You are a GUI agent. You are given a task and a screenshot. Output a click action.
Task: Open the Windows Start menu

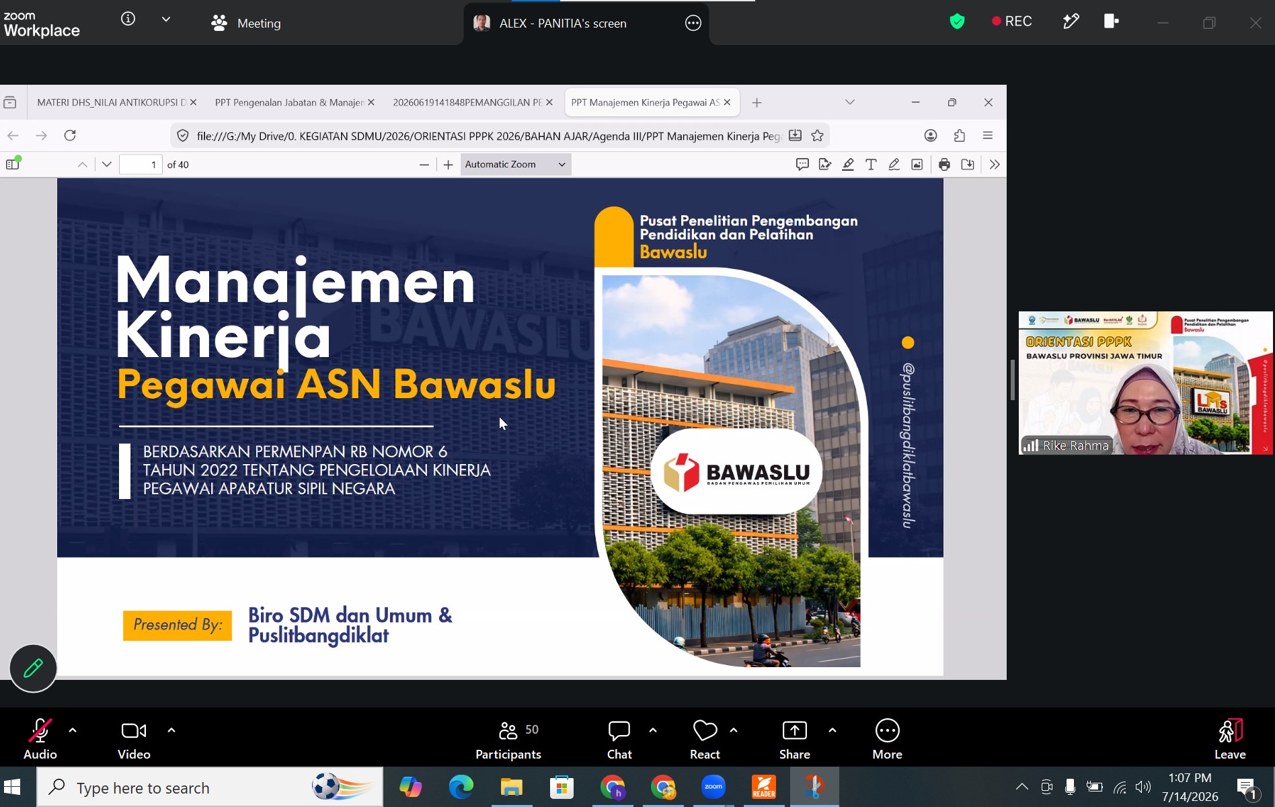[12, 787]
